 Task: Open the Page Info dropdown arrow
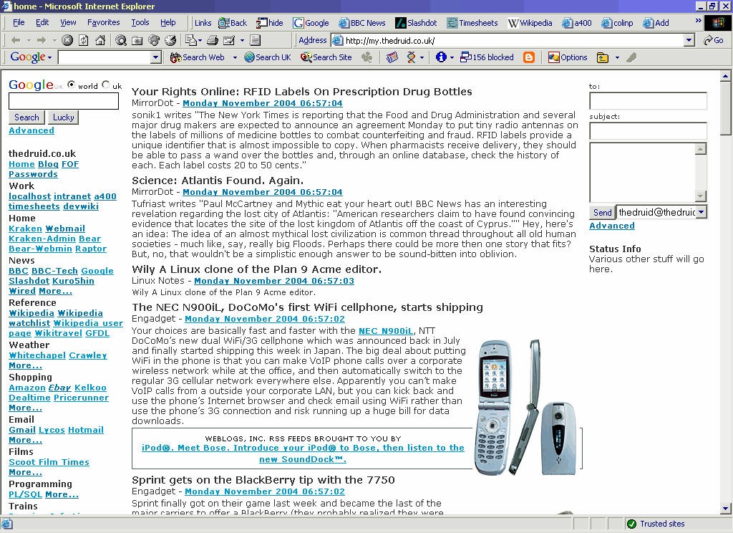[452, 57]
